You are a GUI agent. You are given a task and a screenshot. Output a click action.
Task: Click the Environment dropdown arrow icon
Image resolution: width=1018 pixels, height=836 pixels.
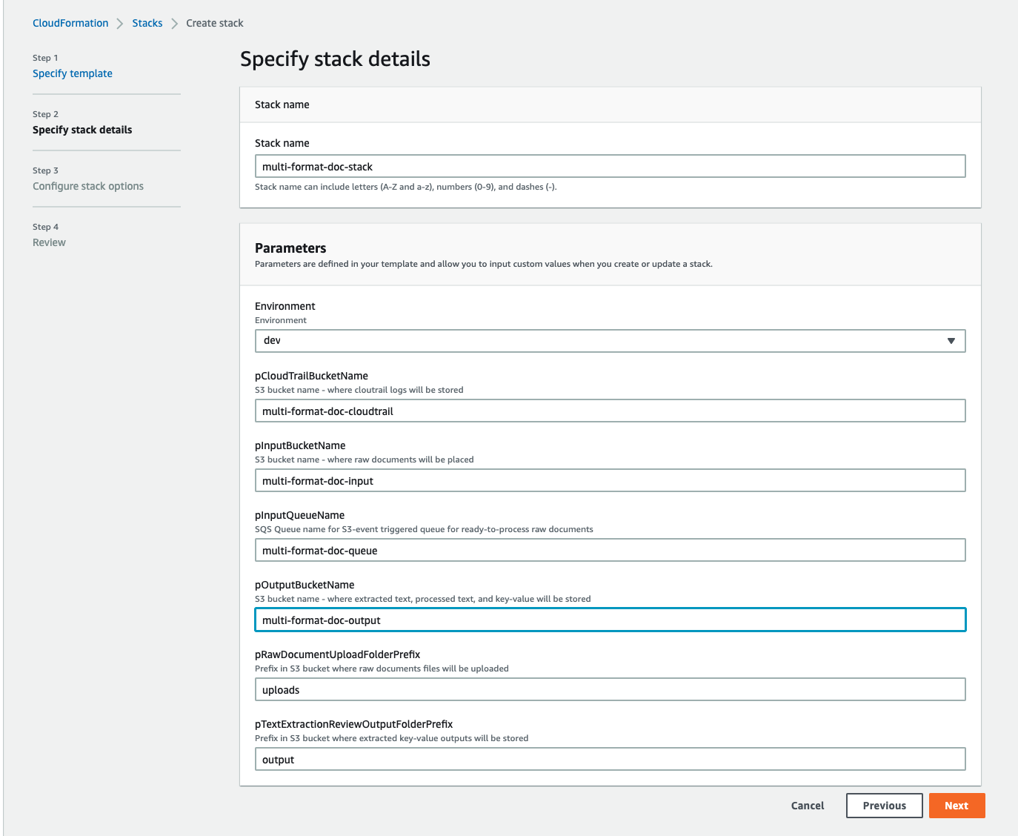(x=951, y=341)
